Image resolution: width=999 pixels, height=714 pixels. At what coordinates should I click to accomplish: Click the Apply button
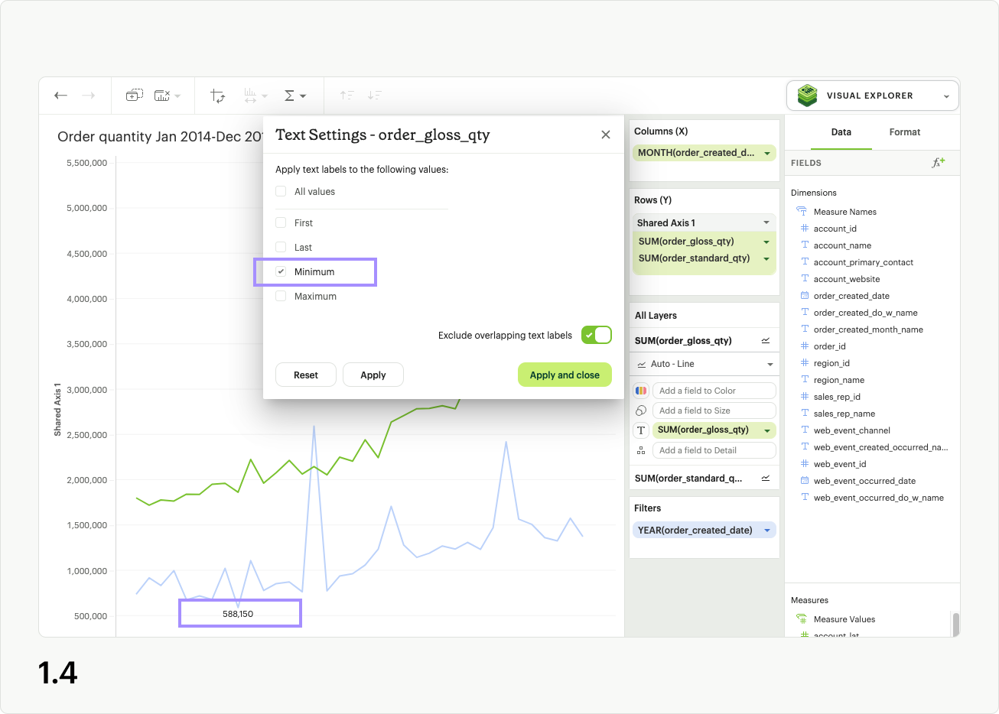pyautogui.click(x=373, y=375)
